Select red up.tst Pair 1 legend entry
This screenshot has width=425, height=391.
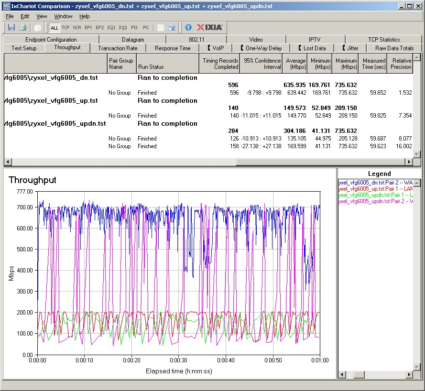pyautogui.click(x=376, y=189)
